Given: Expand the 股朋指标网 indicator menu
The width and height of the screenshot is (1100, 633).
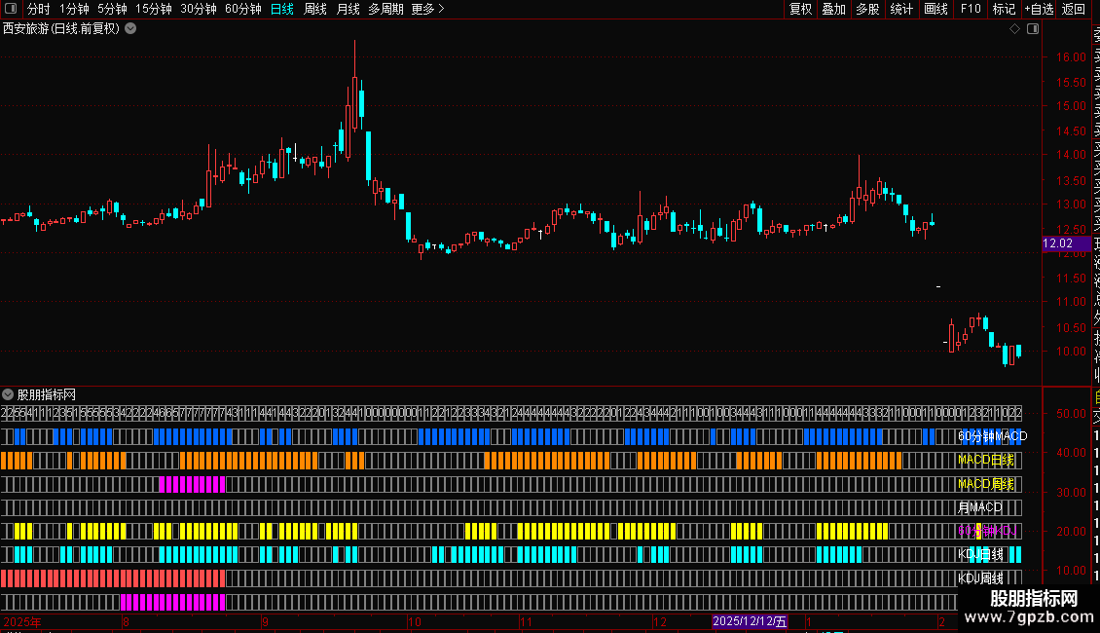Looking at the screenshot, I should [8, 394].
